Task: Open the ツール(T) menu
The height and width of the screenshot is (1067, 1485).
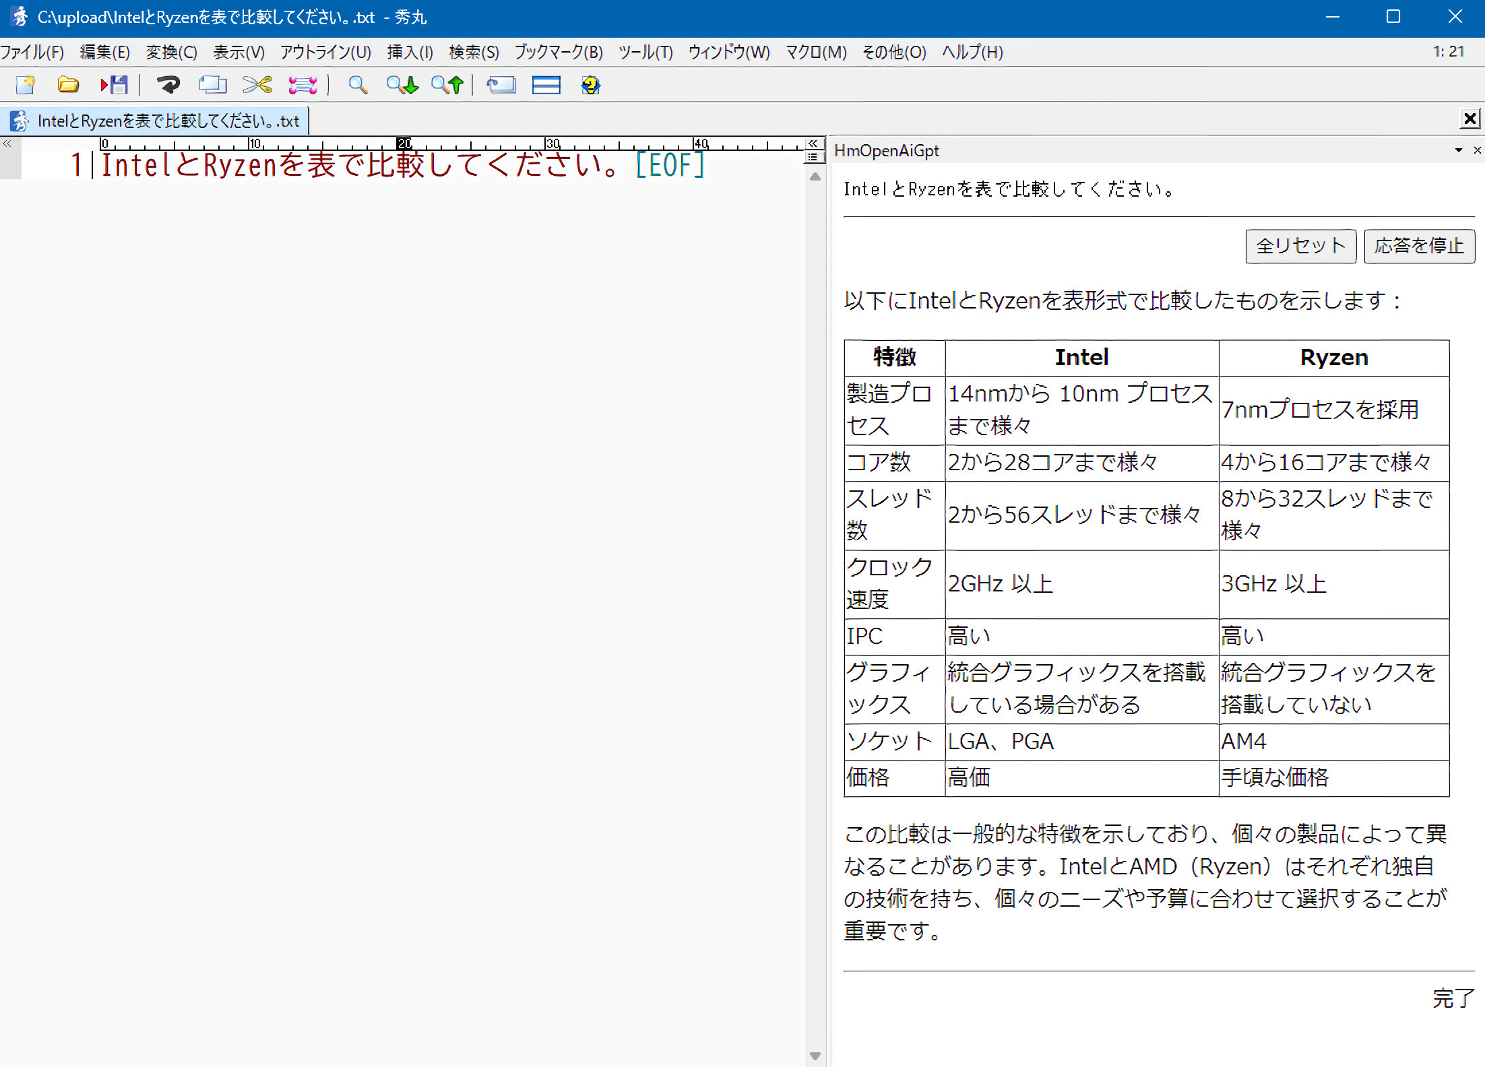Action: click(x=645, y=53)
